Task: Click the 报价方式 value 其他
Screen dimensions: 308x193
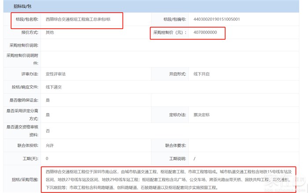Action: [50, 33]
